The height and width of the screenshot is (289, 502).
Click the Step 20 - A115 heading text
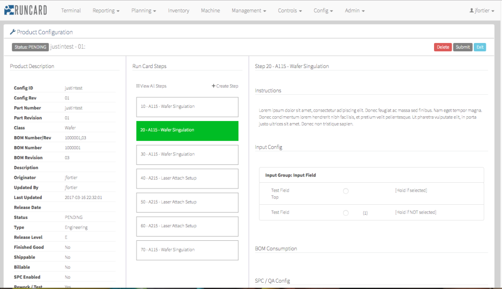click(292, 66)
